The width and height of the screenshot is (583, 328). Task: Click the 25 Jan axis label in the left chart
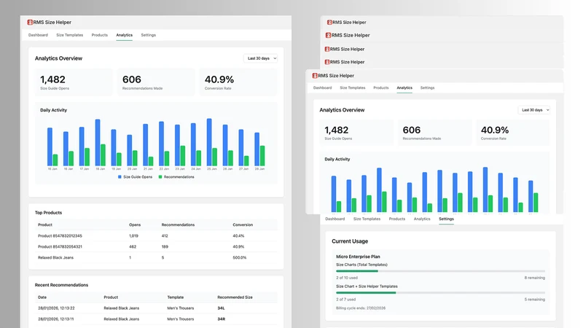(212, 169)
